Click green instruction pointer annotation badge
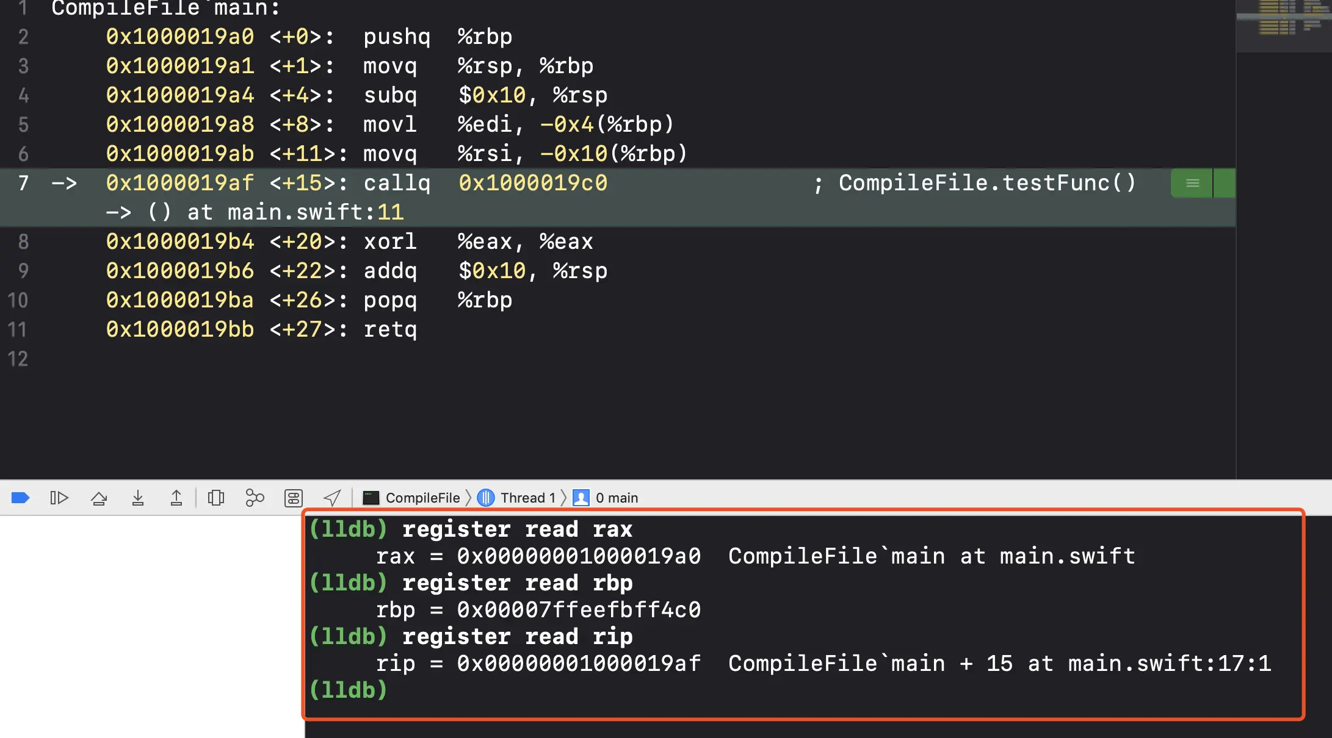This screenshot has width=1332, height=738. tap(1192, 183)
